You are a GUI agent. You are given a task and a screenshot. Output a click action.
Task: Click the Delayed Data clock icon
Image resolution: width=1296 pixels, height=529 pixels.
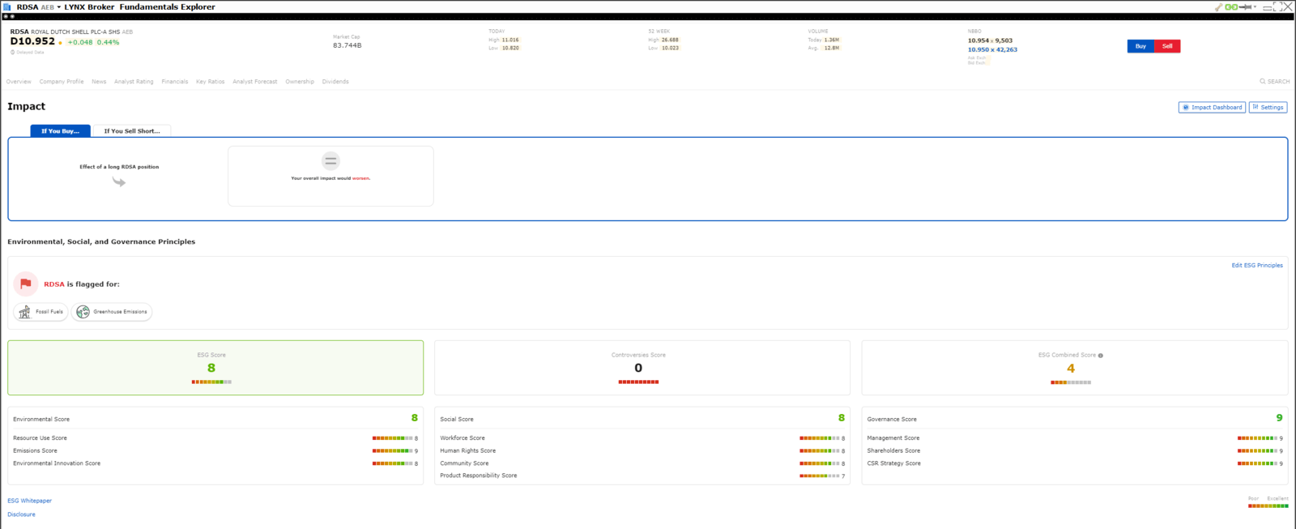click(x=13, y=52)
